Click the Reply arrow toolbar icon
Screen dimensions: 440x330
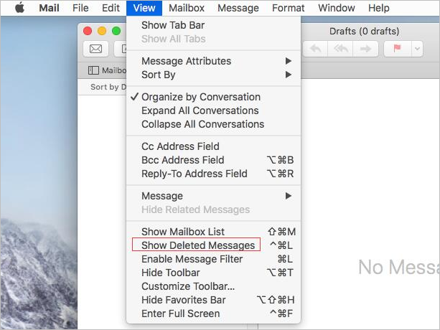[314, 49]
